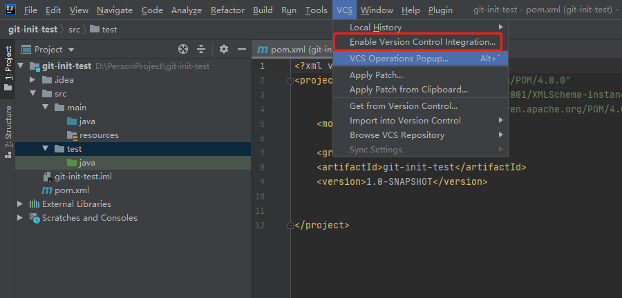Viewport: 622px width, 298px height.
Task: Select Get from Version Control
Action: coord(420,106)
